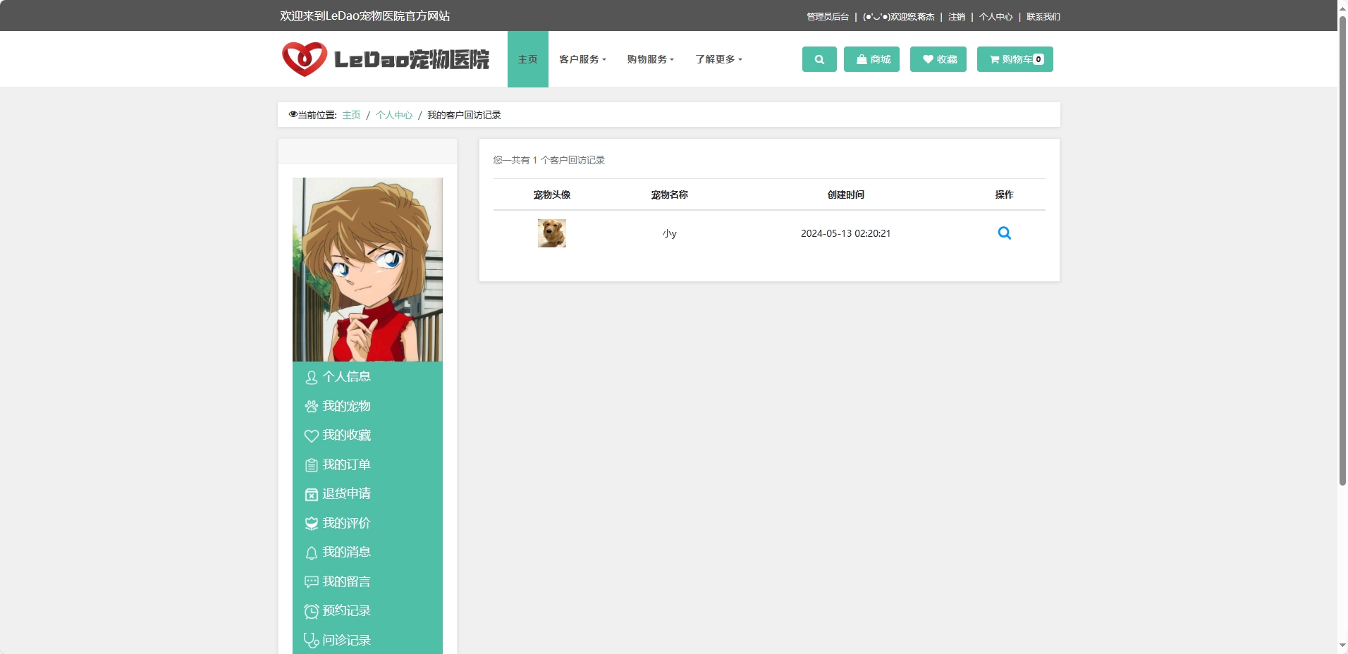
Task: Open 预约记录 from the sidebar
Action: 346,610
